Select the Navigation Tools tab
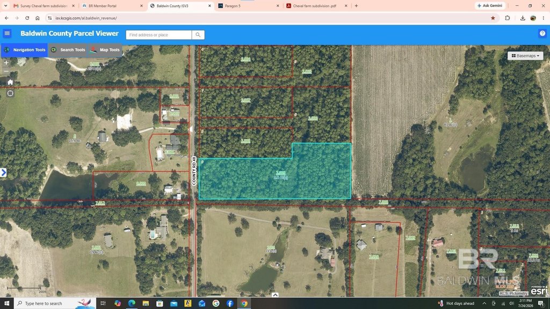The width and height of the screenshot is (550, 309). click(x=25, y=50)
